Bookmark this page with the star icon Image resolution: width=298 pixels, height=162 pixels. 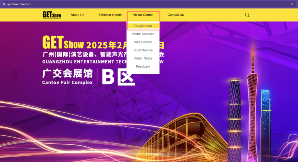coord(292,4)
